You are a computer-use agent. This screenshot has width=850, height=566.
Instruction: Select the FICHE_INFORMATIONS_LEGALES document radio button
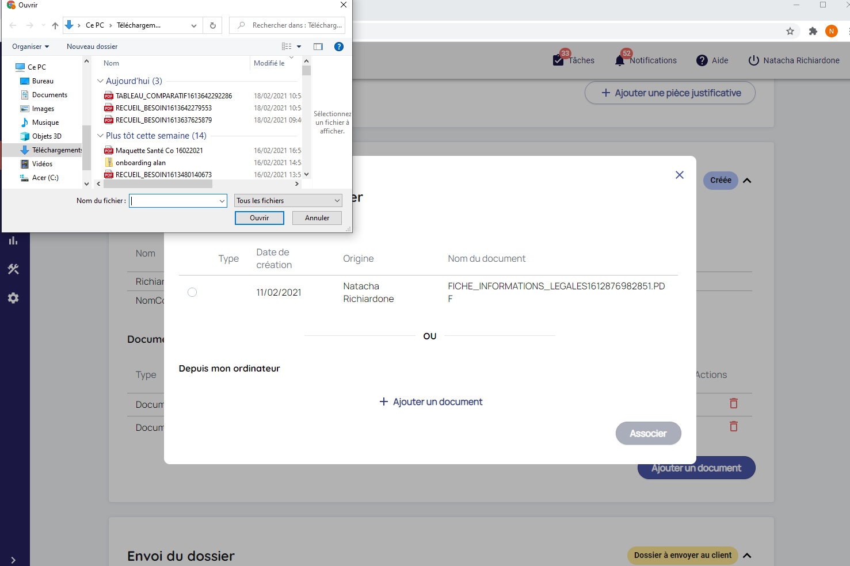192,292
